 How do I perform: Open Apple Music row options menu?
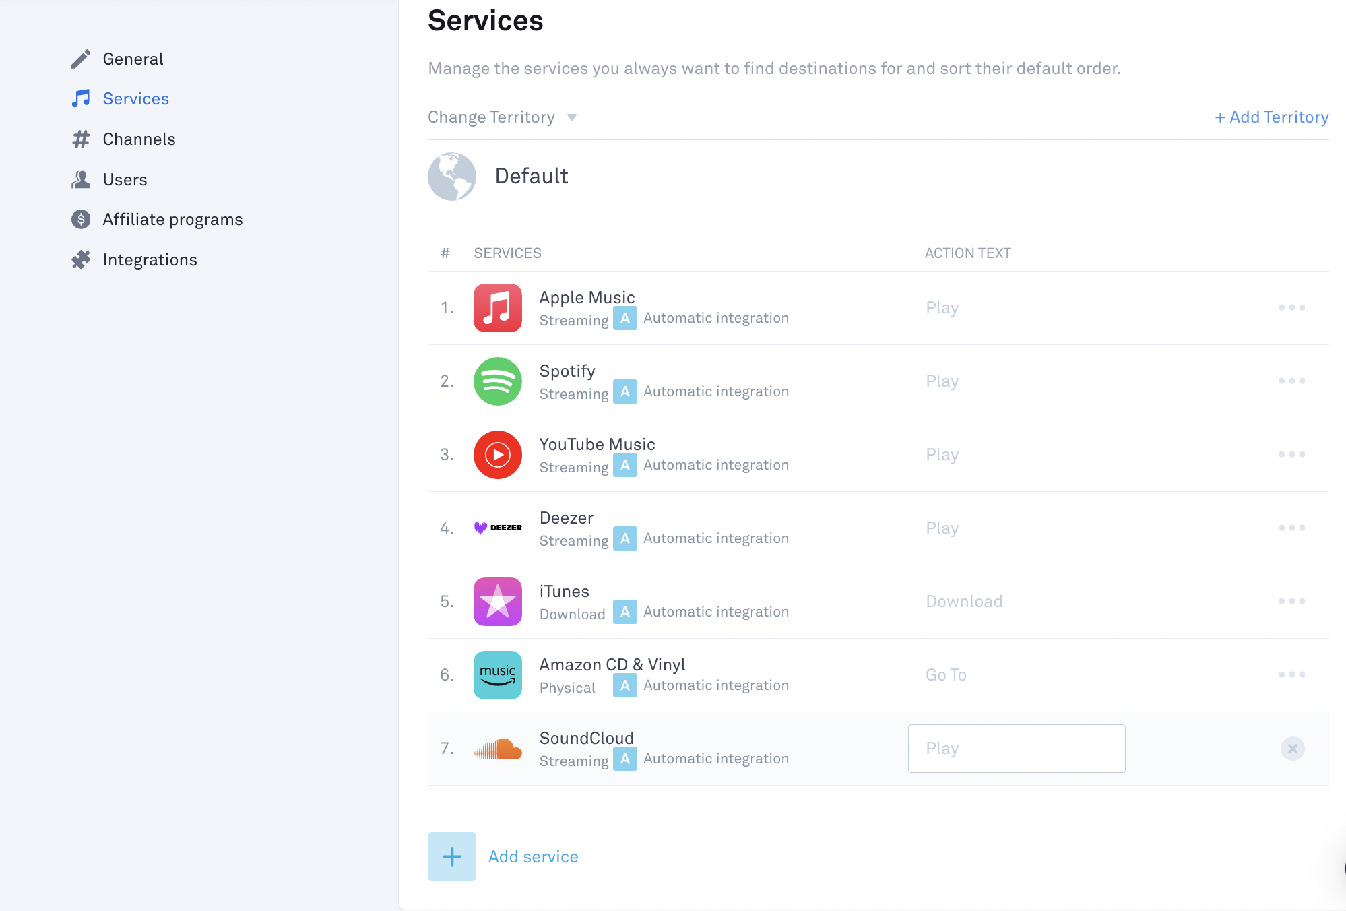(1291, 308)
